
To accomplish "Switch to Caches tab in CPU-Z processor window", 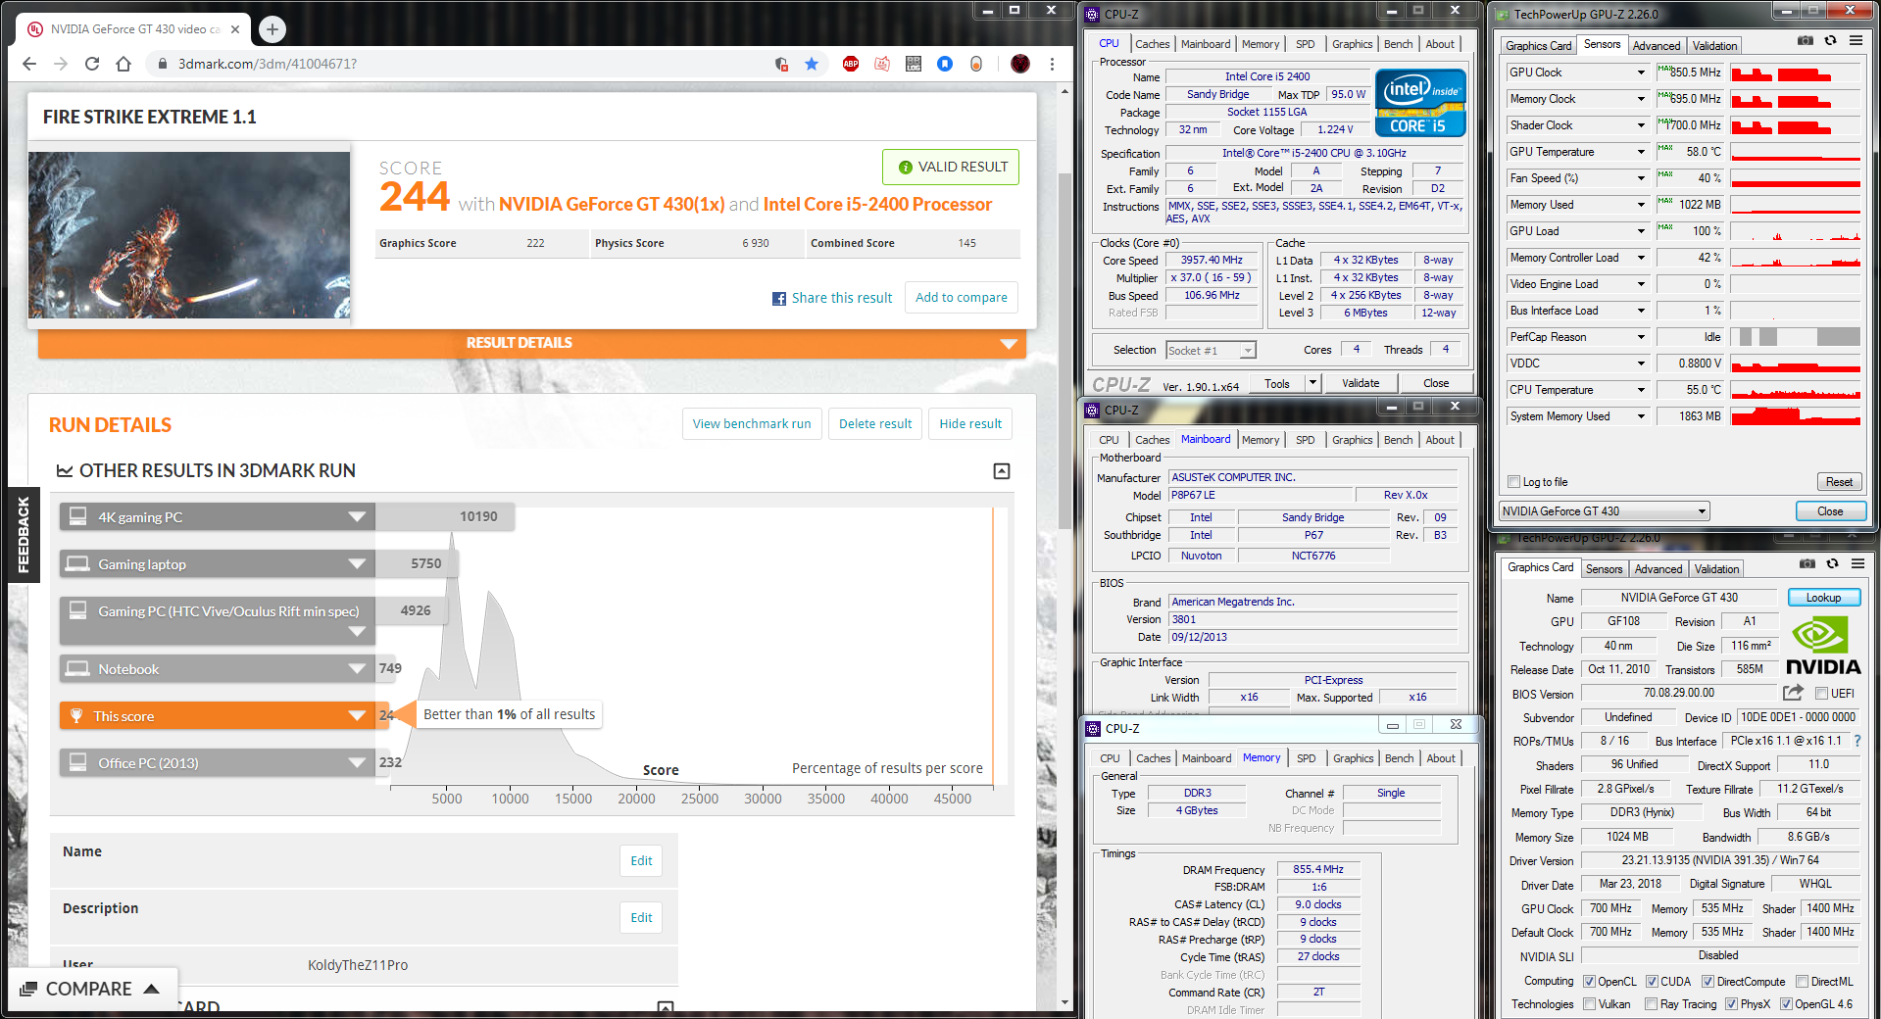I will tap(1152, 44).
